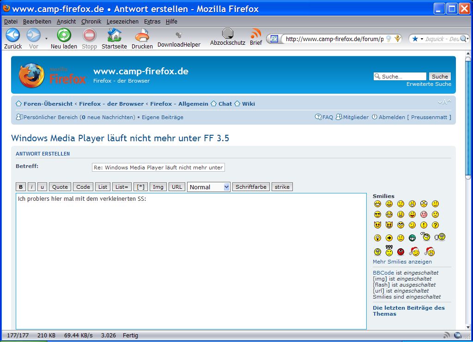Open the Eigene Beiträge link
The height and width of the screenshot is (342, 473).
(163, 117)
